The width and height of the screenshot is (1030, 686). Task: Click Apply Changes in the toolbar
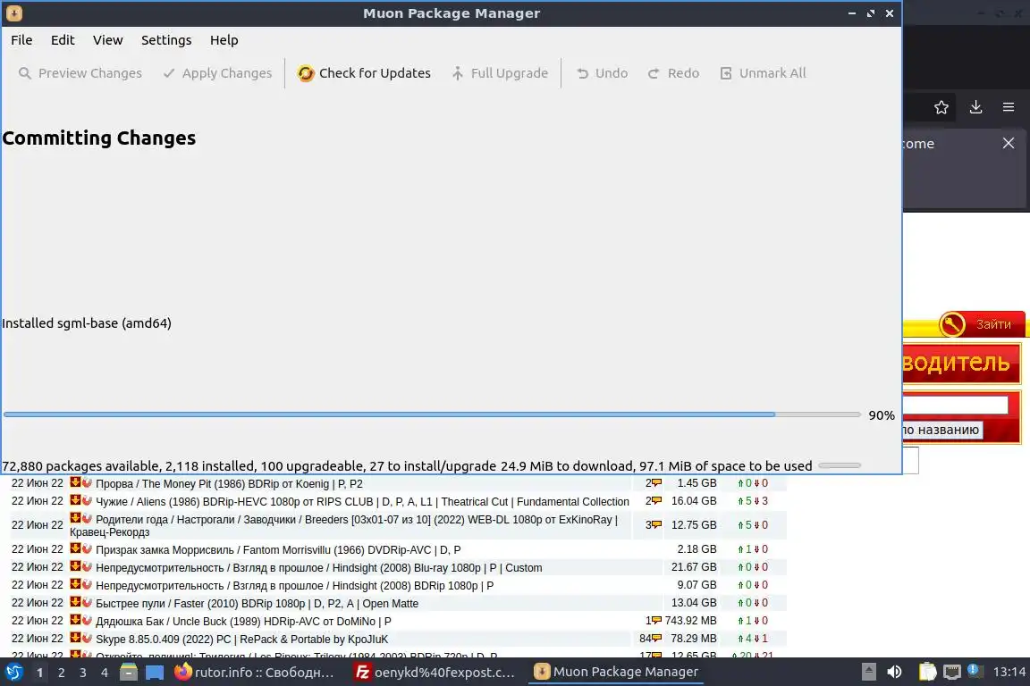click(x=217, y=73)
